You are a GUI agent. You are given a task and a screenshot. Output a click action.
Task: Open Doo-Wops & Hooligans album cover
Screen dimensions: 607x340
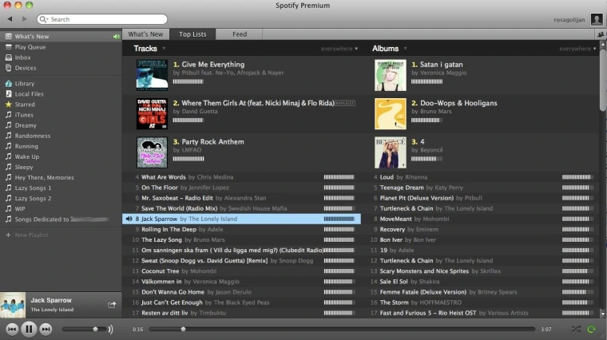click(391, 113)
